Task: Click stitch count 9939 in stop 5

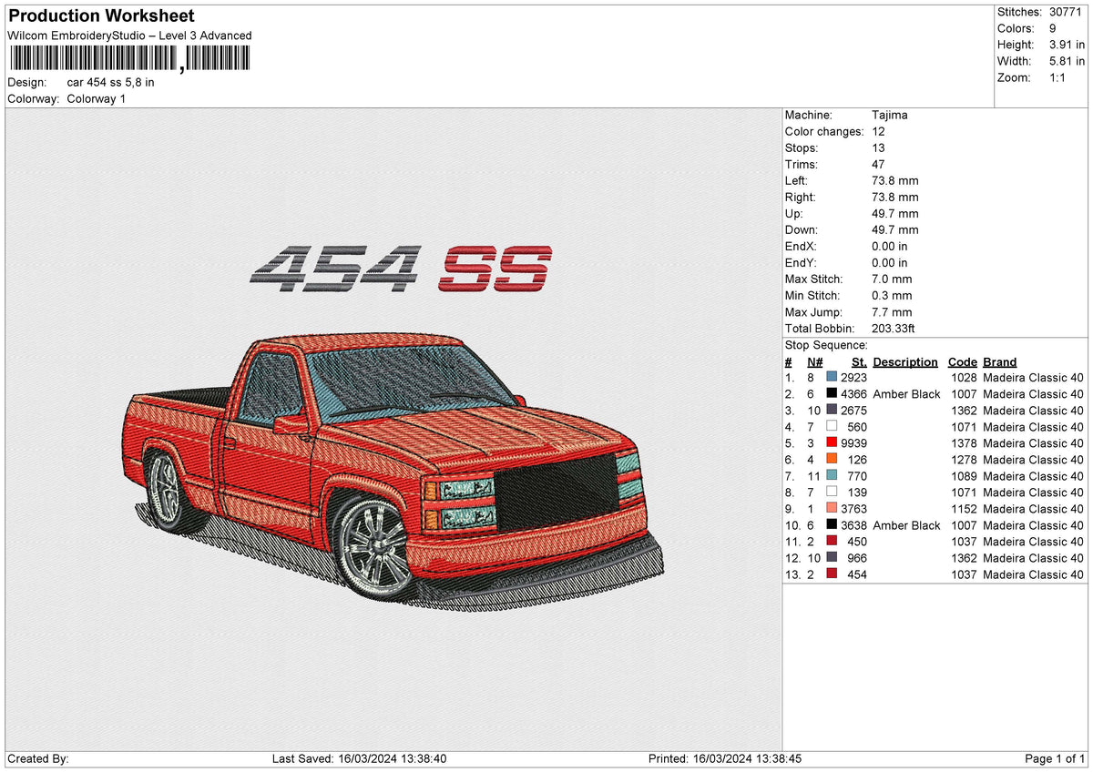Action: tap(853, 442)
